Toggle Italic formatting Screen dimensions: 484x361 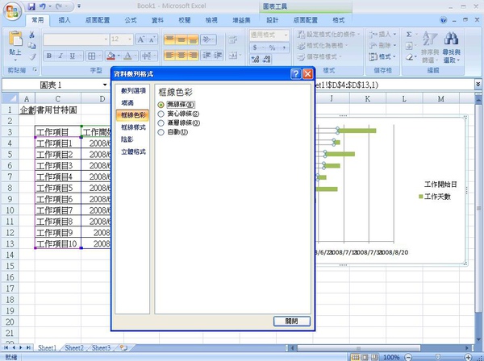pyautogui.click(x=60, y=56)
